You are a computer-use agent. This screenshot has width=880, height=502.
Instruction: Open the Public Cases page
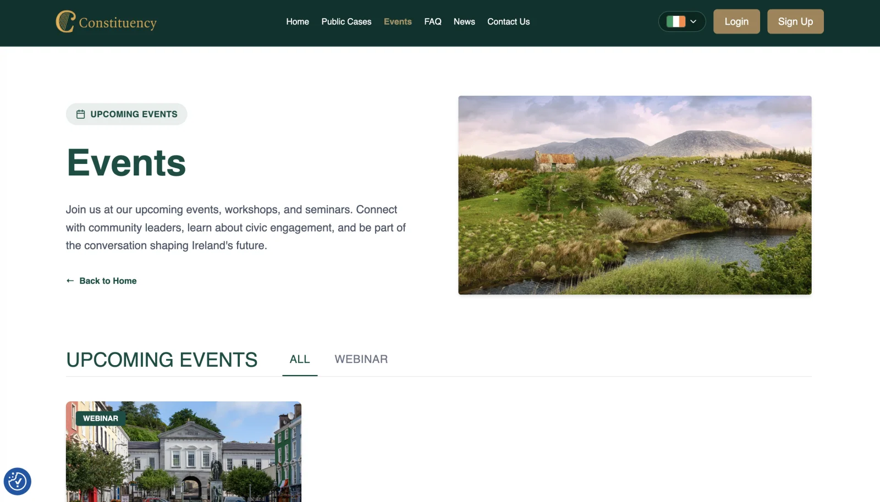coord(346,21)
